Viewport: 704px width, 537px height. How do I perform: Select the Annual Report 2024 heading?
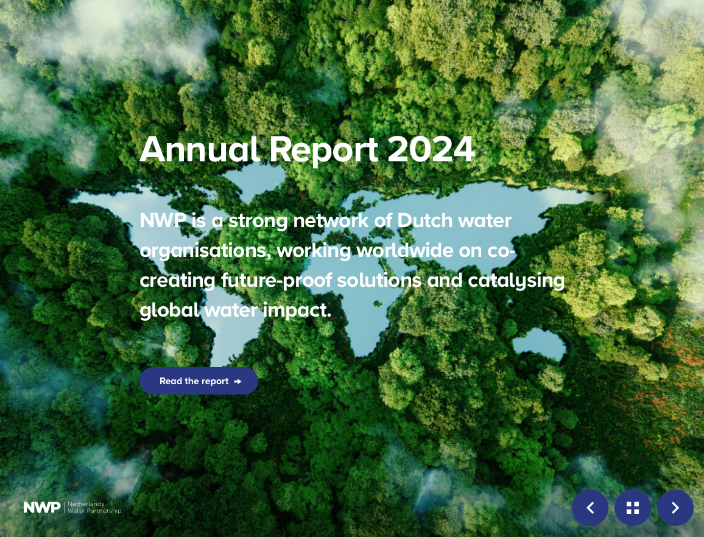pyautogui.click(x=307, y=150)
